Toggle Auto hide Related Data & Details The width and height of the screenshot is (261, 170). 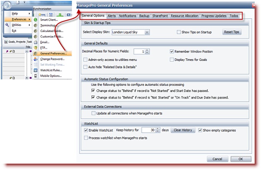[x=85, y=67]
